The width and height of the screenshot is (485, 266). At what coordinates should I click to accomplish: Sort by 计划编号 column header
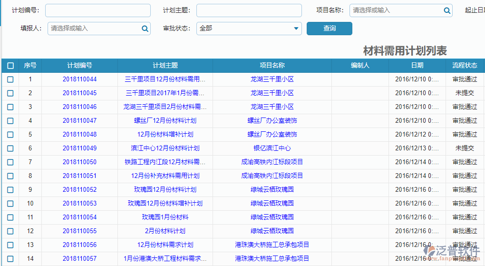coord(79,66)
